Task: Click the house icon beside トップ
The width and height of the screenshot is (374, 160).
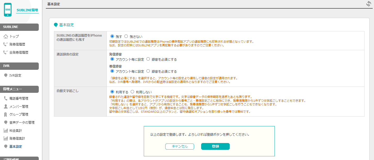Action: tap(6, 36)
